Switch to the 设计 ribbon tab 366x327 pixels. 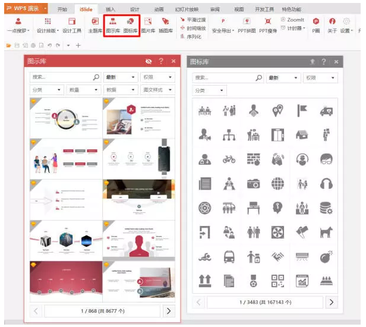coord(135,10)
